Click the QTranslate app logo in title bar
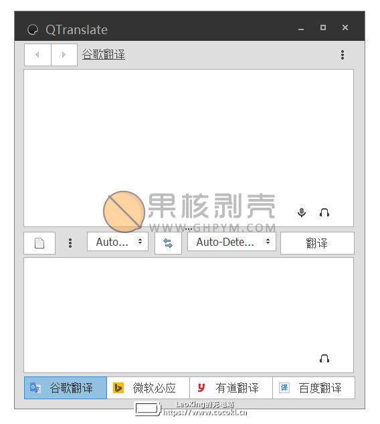Image resolution: width=380 pixels, height=424 pixels. pyautogui.click(x=33, y=29)
